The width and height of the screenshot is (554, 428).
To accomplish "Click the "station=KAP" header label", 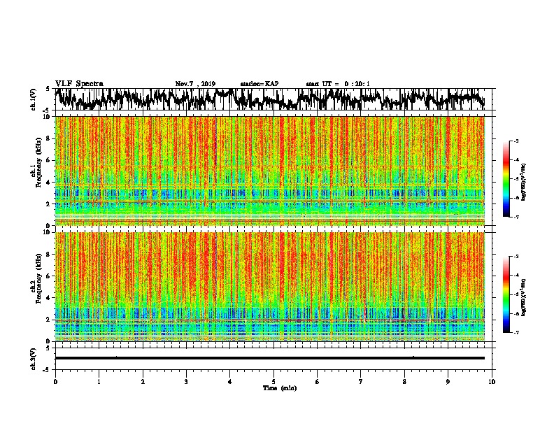I will coord(260,84).
